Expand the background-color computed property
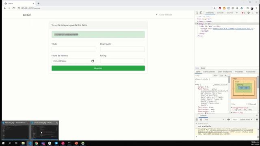This screenshot has width=260, height=146. pos(232,108)
